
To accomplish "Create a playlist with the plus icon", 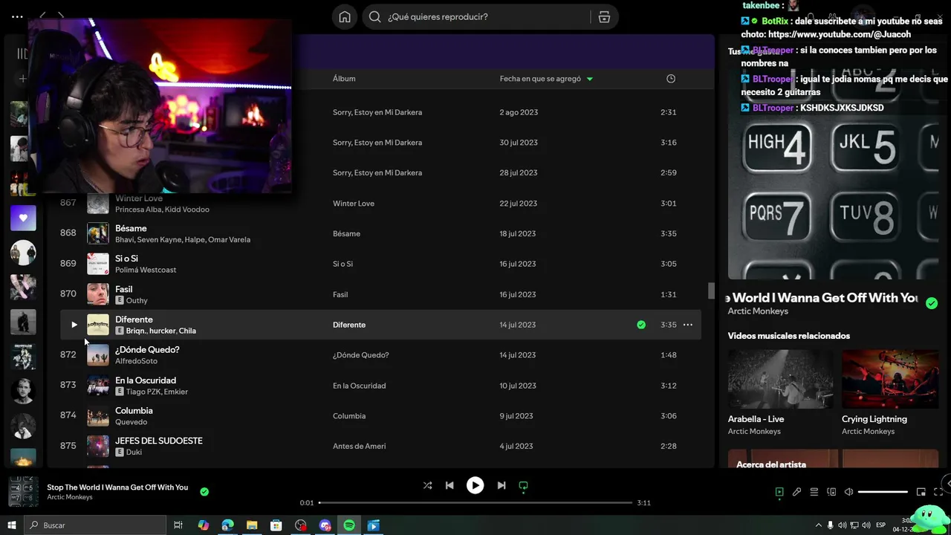I will 23,79.
